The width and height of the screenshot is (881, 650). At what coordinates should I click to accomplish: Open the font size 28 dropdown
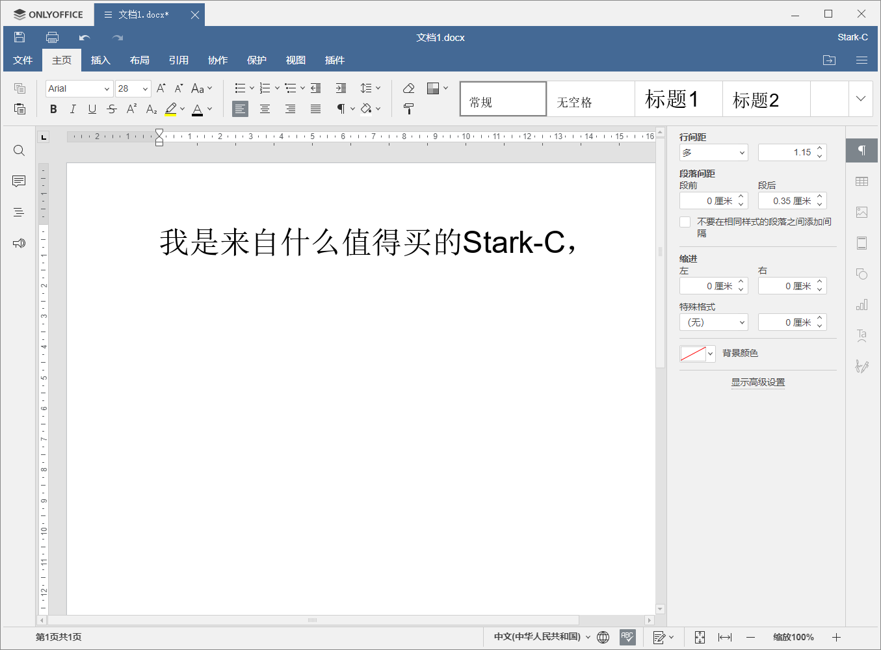click(145, 89)
